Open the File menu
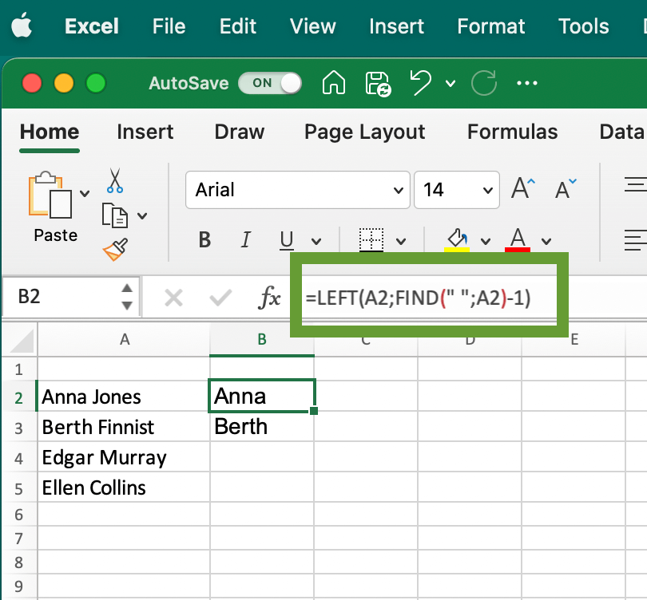Viewport: 647px width, 600px height. click(169, 26)
